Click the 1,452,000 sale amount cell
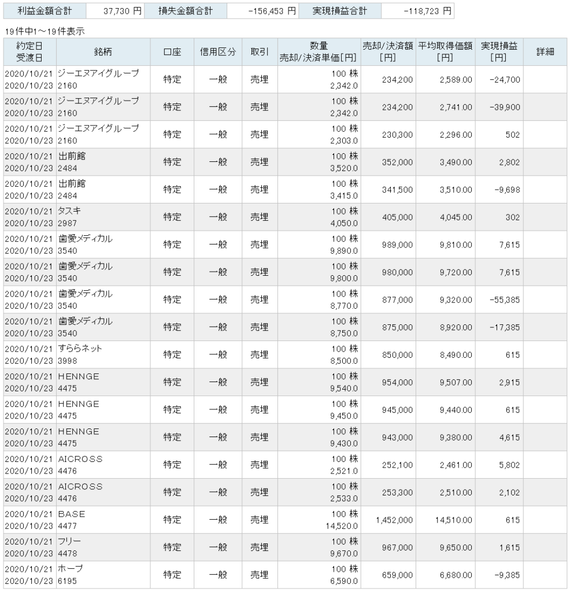570x592 pixels. pos(388,521)
